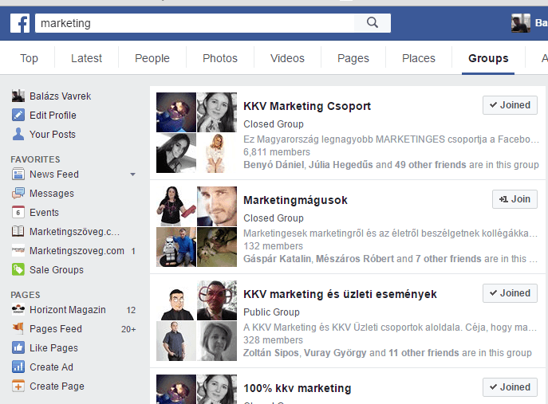Click the Events calendar icon

[18, 212]
